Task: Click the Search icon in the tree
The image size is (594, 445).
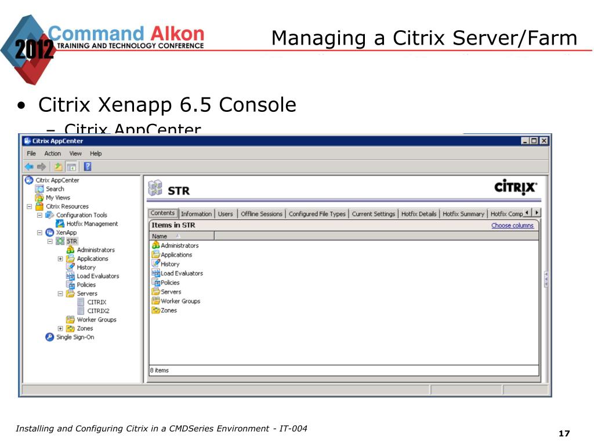Action: click(39, 189)
